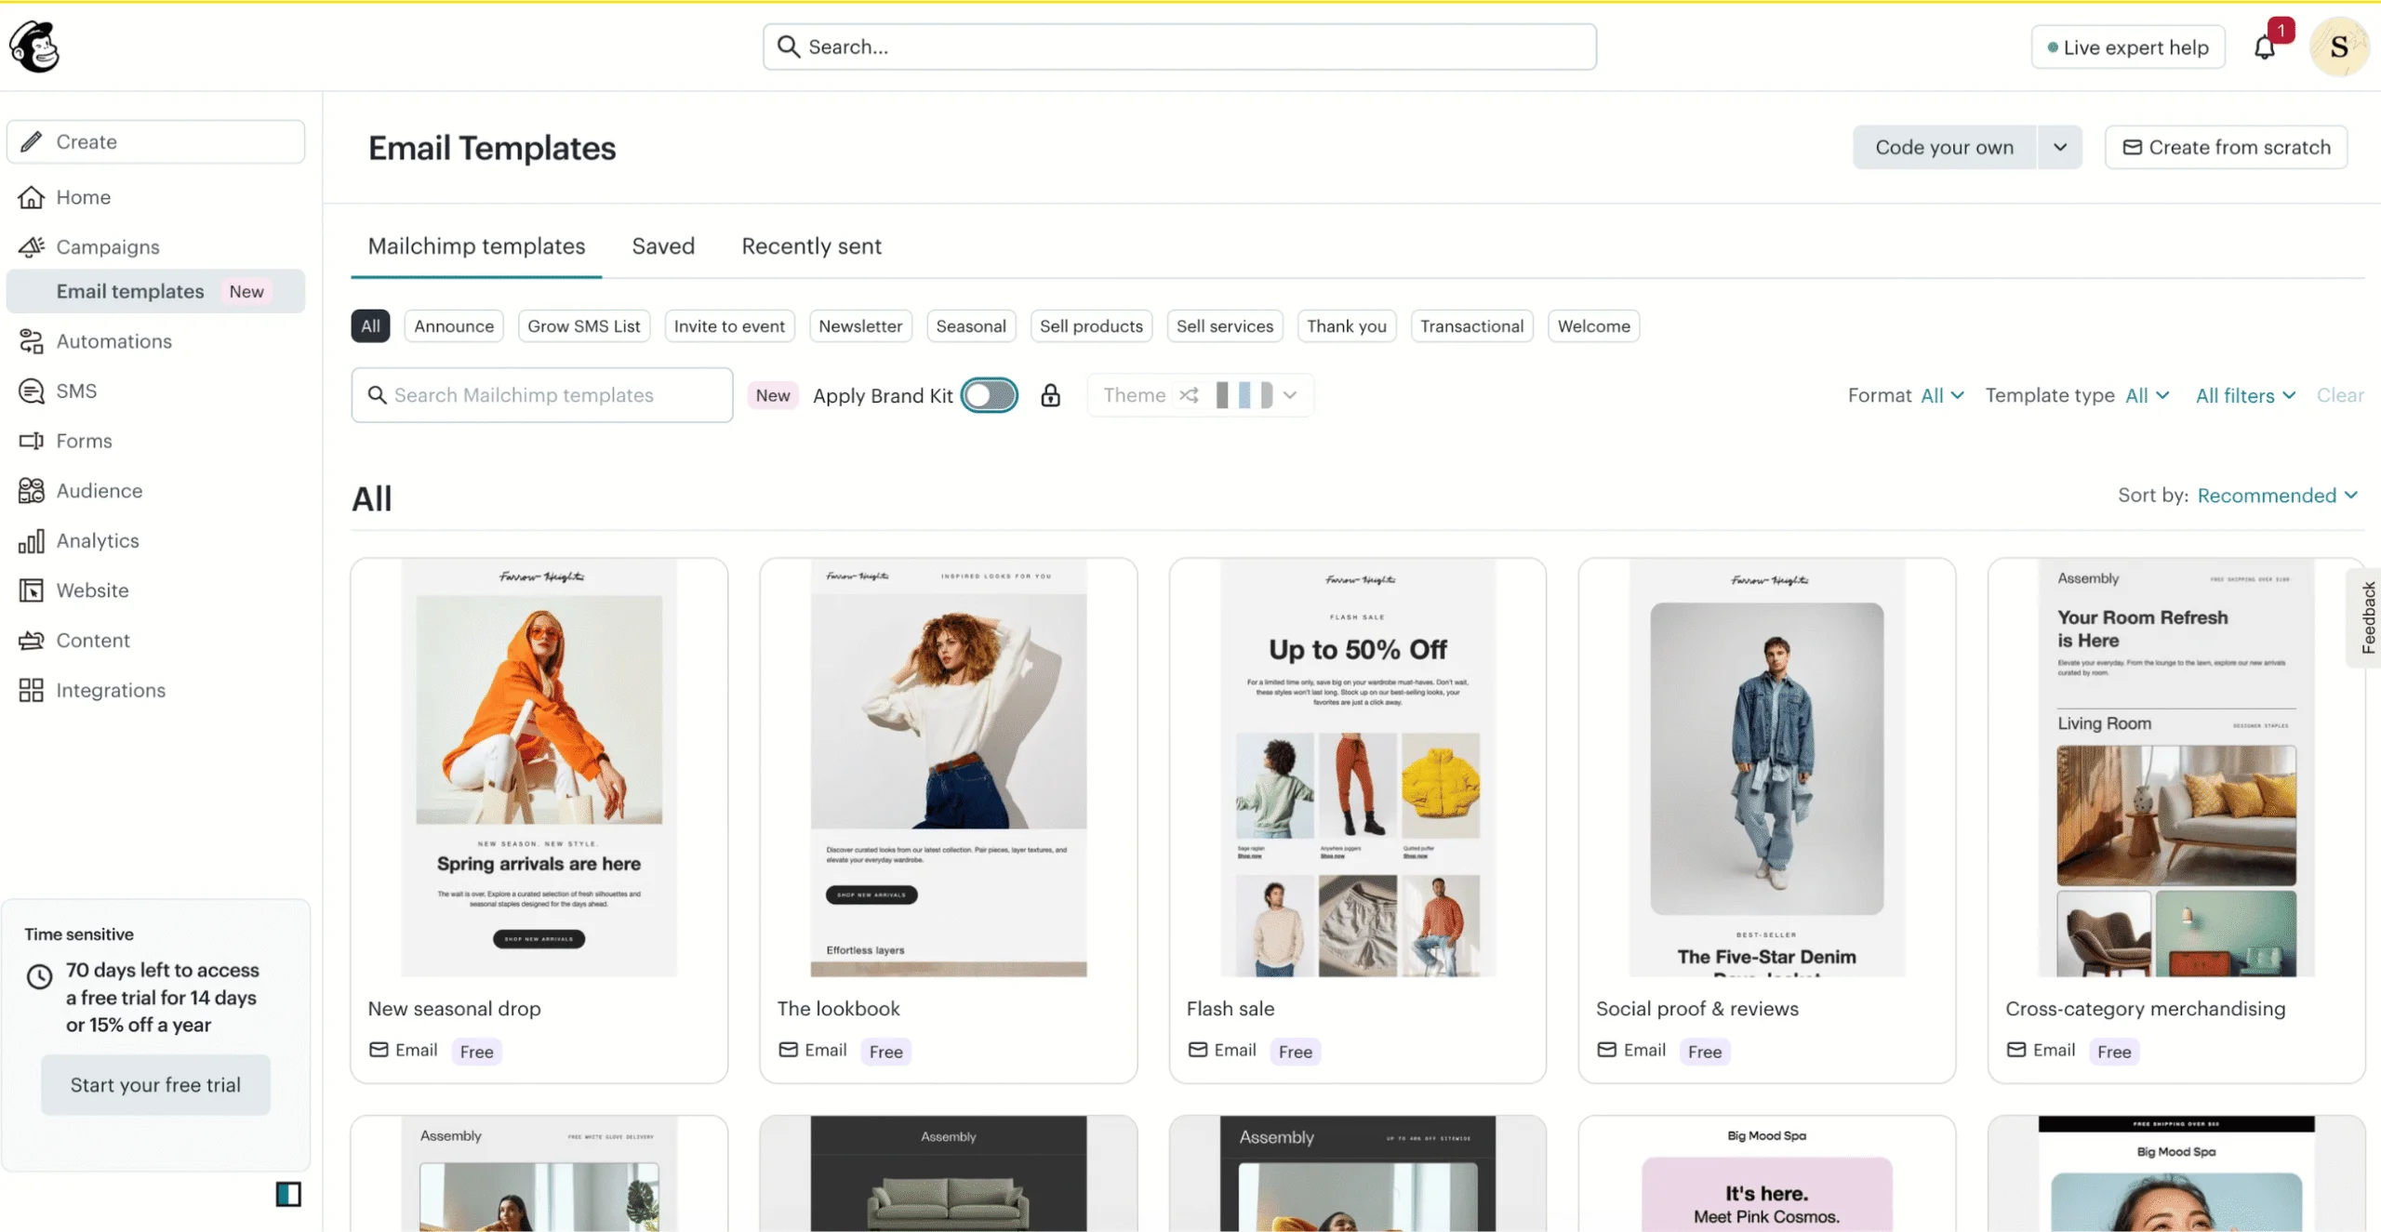Click Create from scratch button
Viewport: 2381px width, 1232px height.
2226,147
